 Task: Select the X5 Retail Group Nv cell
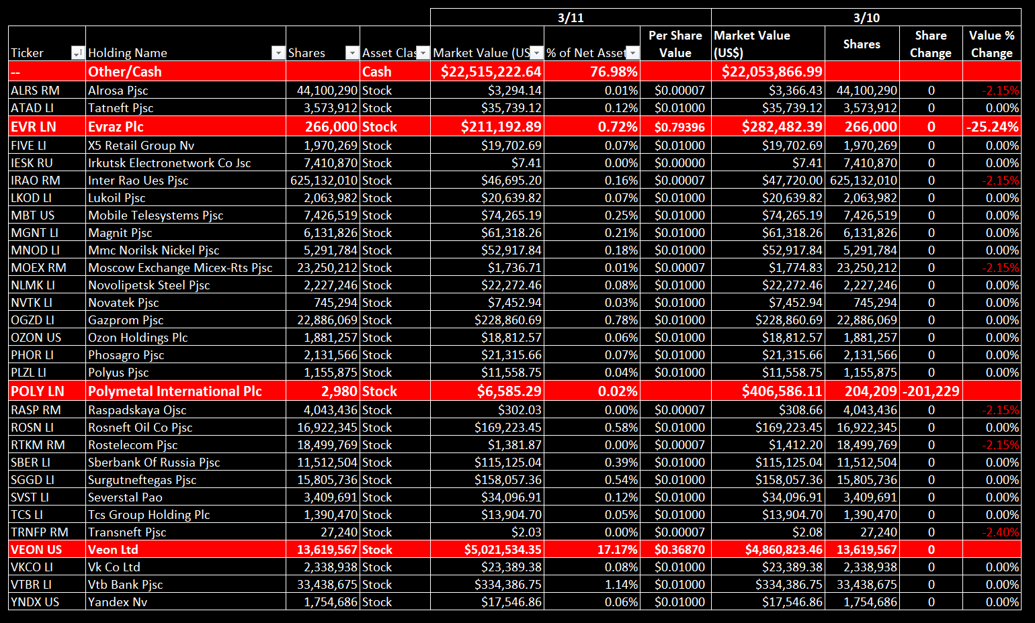pyautogui.click(x=186, y=146)
